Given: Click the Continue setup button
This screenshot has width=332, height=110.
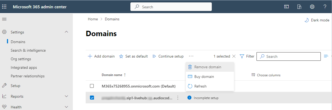Looking at the screenshot, I should click(x=168, y=56).
